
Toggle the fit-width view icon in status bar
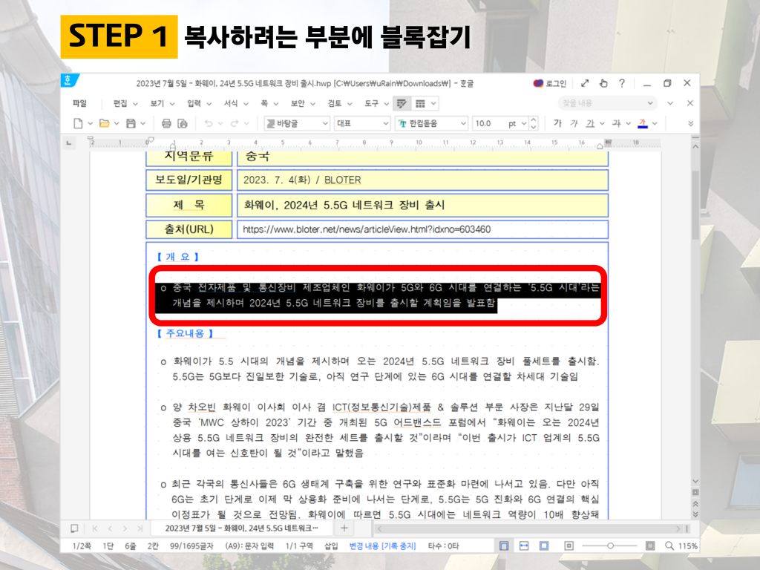(524, 546)
